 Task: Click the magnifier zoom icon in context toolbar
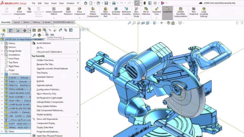tap(34, 35)
